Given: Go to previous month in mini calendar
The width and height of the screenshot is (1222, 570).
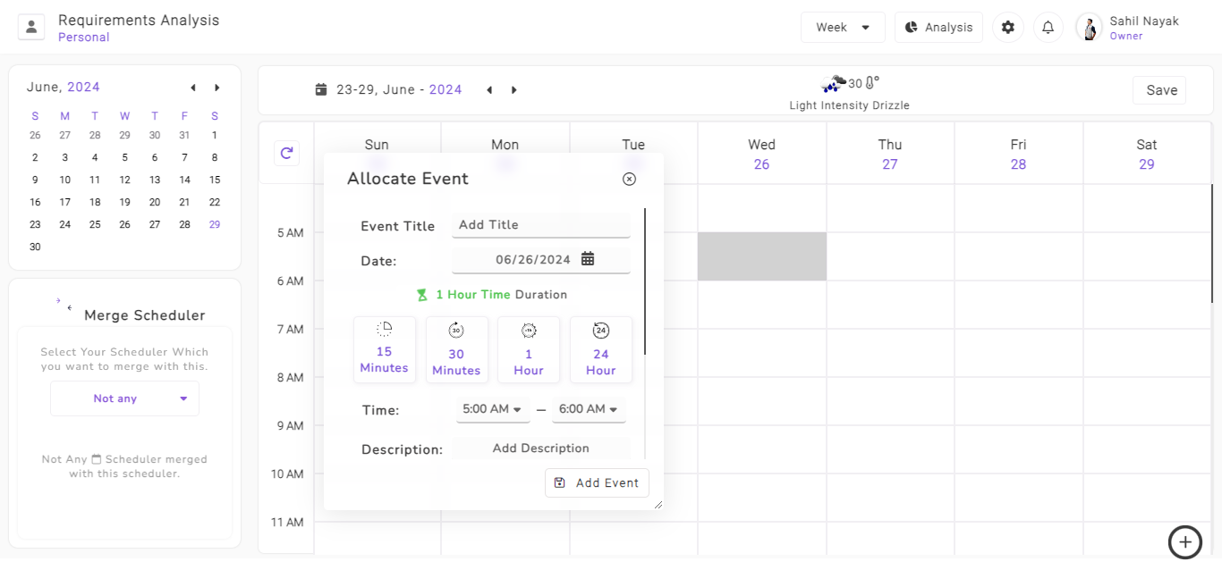Looking at the screenshot, I should pyautogui.click(x=192, y=88).
